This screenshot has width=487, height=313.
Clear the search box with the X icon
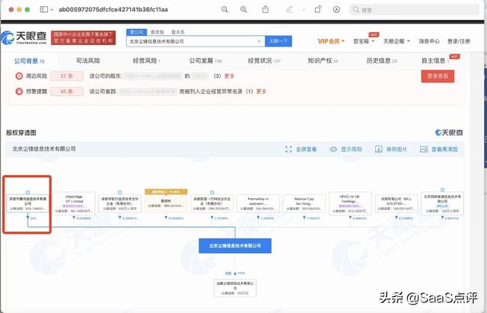pos(259,41)
